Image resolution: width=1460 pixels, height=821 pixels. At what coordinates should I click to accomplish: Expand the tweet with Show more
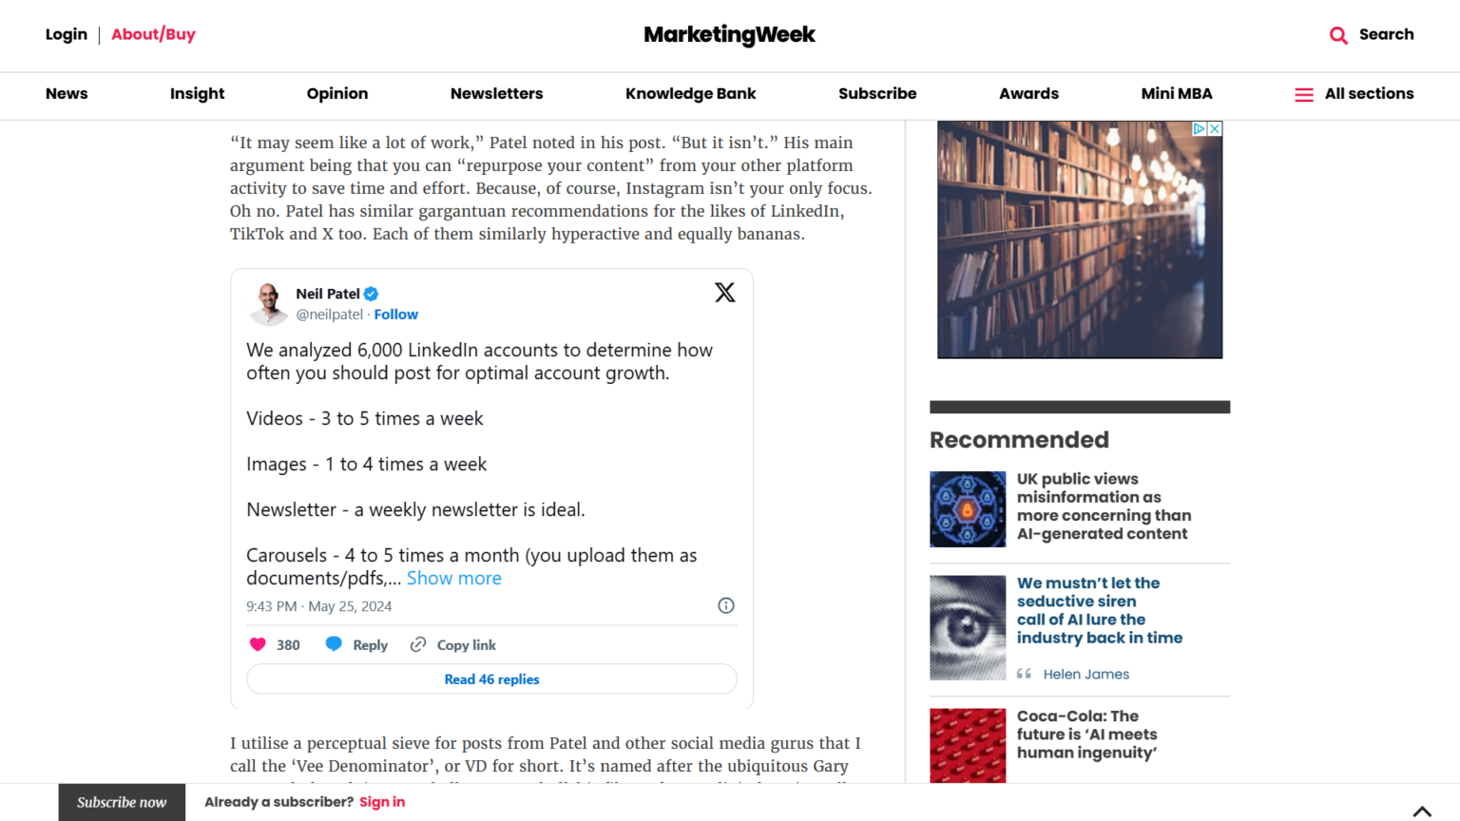454,578
